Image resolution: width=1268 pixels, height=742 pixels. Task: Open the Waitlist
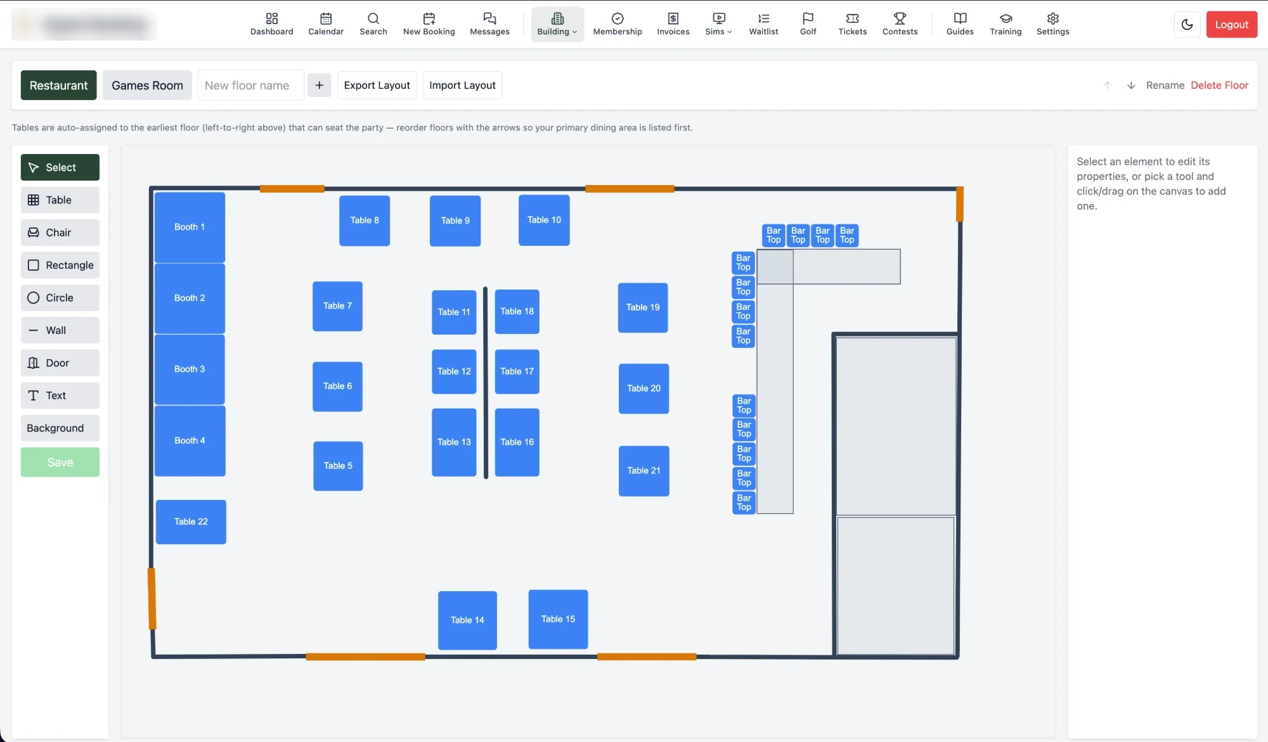point(763,24)
